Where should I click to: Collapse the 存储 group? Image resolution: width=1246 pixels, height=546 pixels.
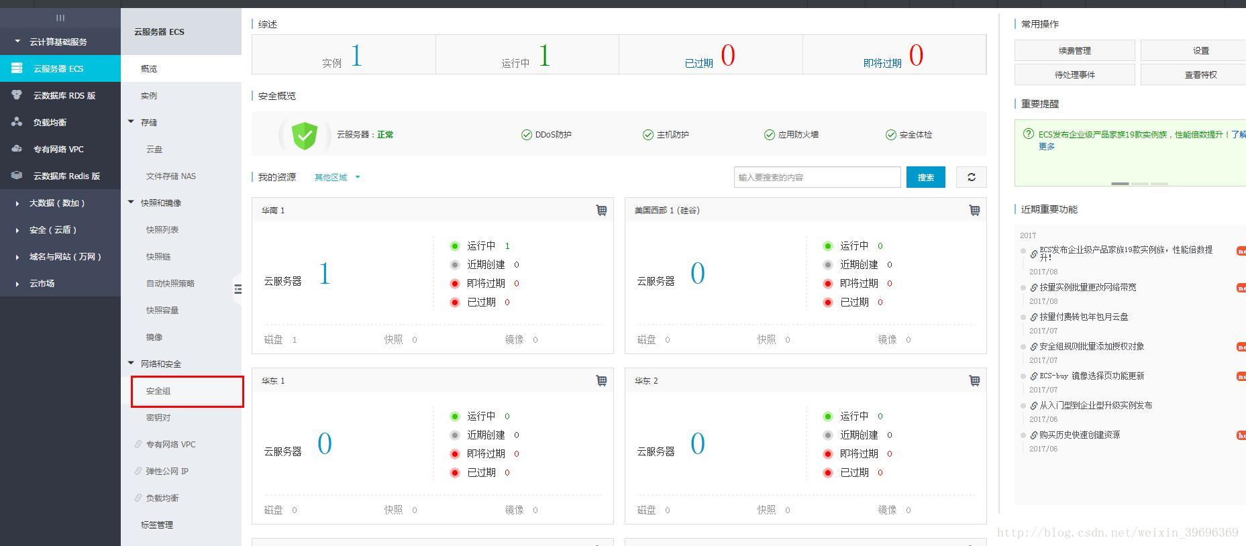pos(132,122)
